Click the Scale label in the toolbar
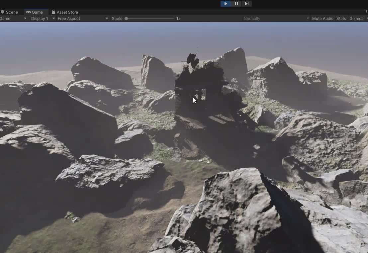The height and width of the screenshot is (253, 368). coord(117,19)
